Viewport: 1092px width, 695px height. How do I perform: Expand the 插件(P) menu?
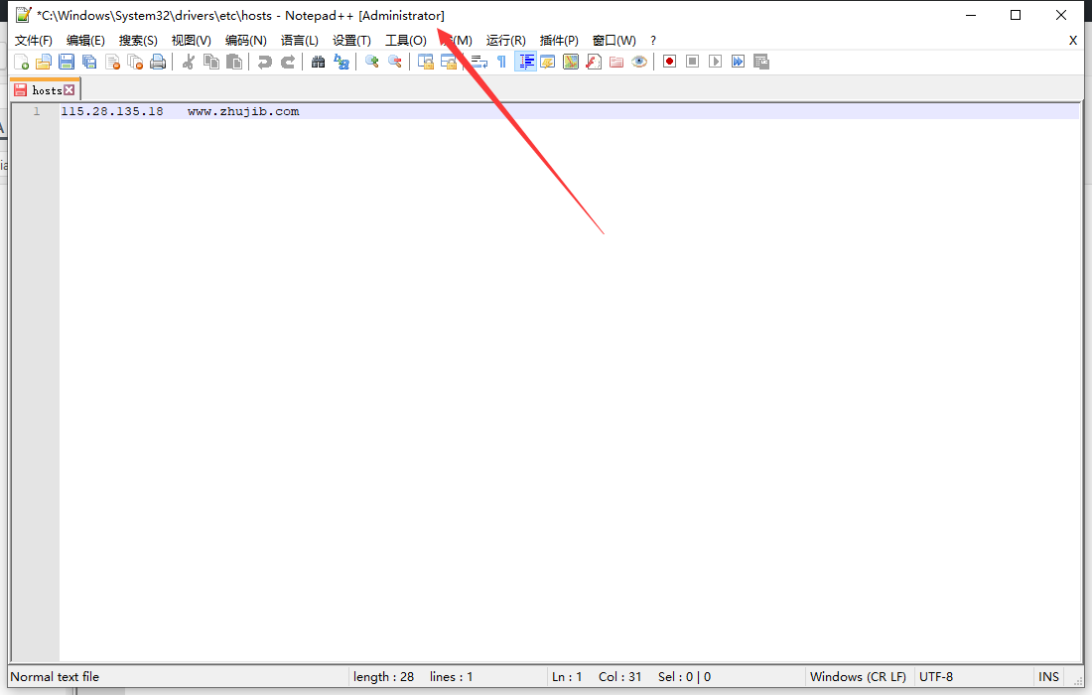(x=559, y=41)
